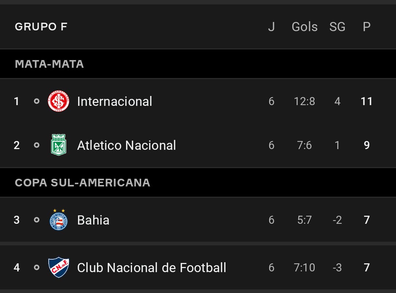The image size is (396, 293).
Task: Open the Internacional team name link
Action: tap(115, 101)
